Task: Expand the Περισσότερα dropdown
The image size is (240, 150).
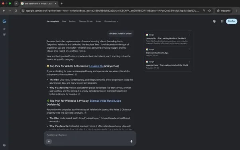Action: point(111,22)
